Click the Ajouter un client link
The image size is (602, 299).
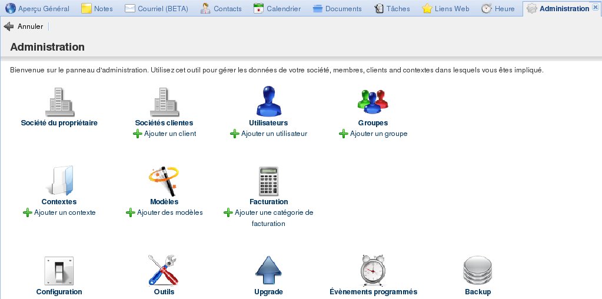click(x=170, y=134)
